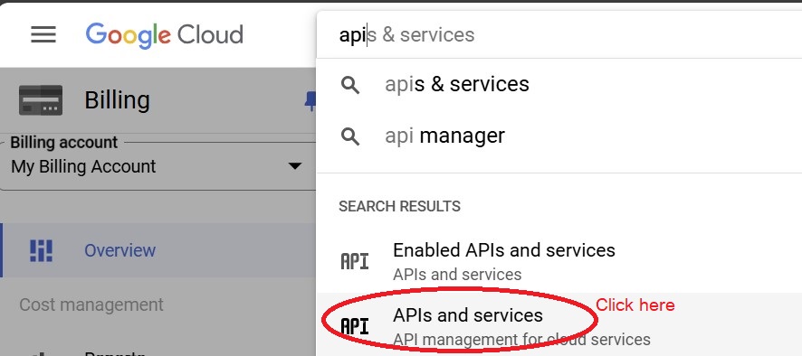
Task: Open the Billing account dropdown arrow
Action: click(294, 166)
